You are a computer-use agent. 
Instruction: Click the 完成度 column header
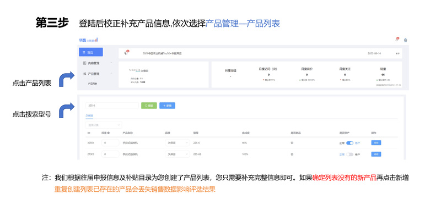(x=245, y=133)
